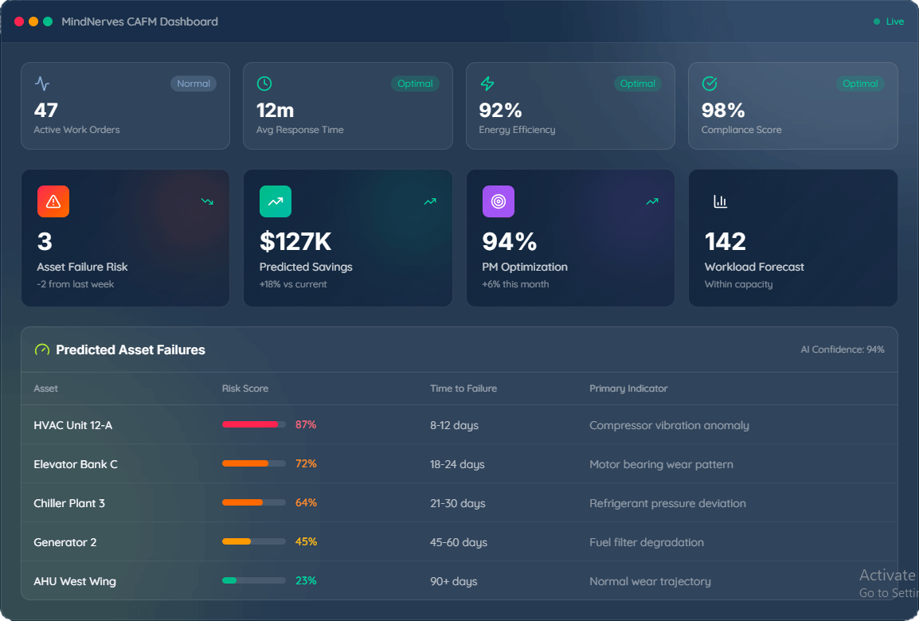Image resolution: width=919 pixels, height=621 pixels.
Task: Click the pulse icon on Active Work Orders card
Action: pos(42,83)
